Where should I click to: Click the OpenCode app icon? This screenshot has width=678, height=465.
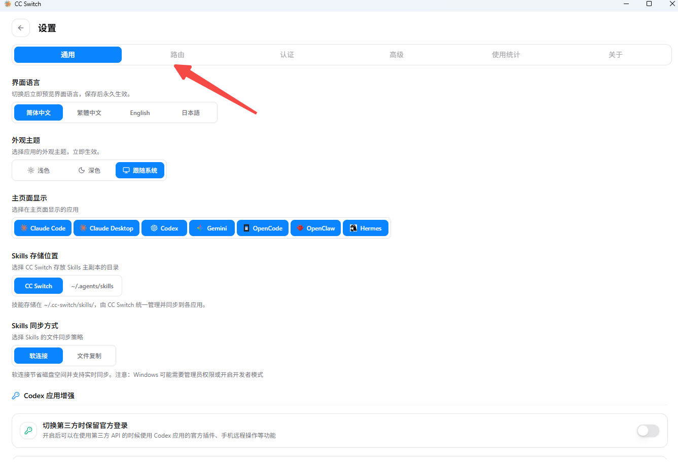pyautogui.click(x=246, y=228)
